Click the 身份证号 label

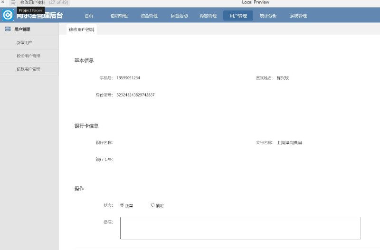(x=104, y=95)
